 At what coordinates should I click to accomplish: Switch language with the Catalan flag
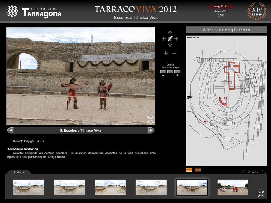click(x=189, y=170)
